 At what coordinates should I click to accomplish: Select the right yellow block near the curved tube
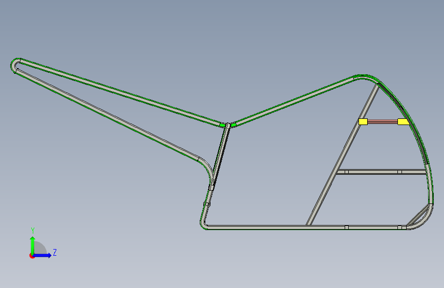click(403, 121)
